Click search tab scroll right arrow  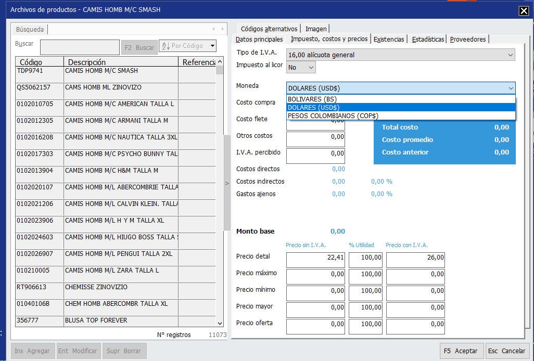click(223, 29)
